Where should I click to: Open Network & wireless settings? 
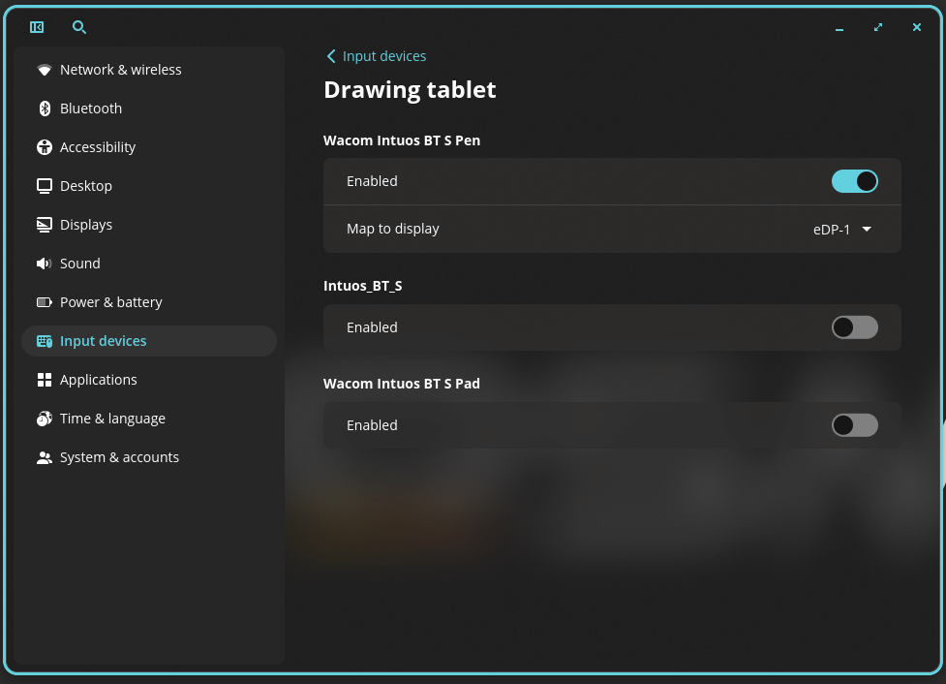point(149,70)
